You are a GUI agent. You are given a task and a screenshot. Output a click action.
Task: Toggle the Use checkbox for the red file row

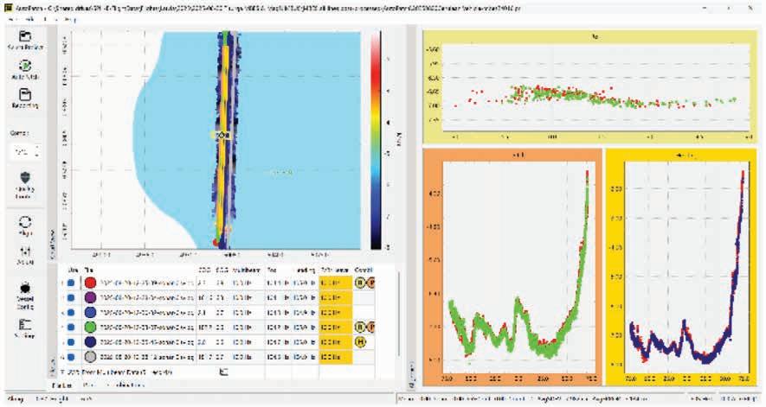[71, 283]
